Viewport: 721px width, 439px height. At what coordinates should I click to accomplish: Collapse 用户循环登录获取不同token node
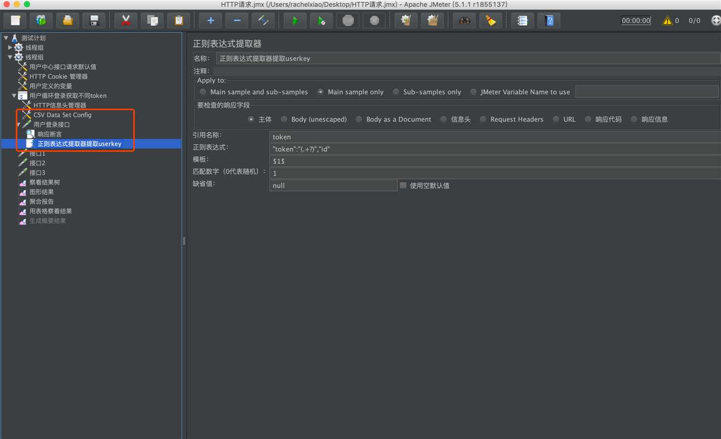[x=14, y=95]
